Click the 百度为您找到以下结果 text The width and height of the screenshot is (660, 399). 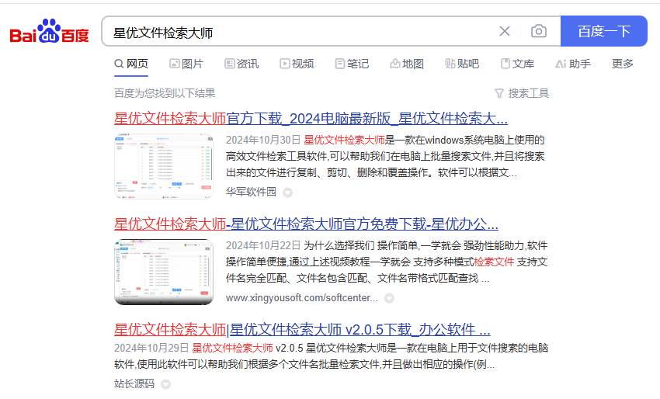(165, 93)
